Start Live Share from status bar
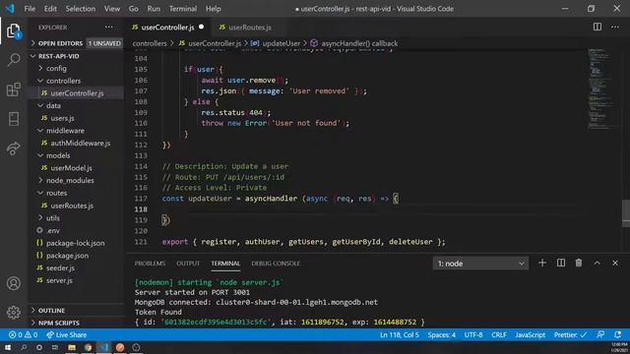 (66, 334)
